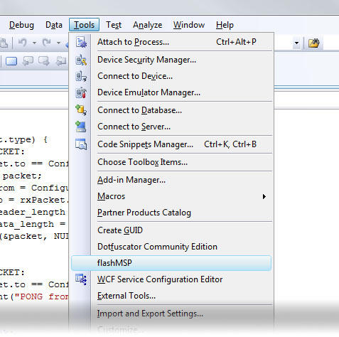This screenshot has height=337, width=339.
Task: Close the open Tools menu
Action: pyautogui.click(x=84, y=25)
